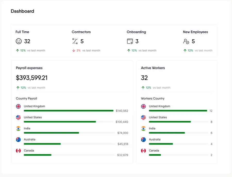Click the Onboarding window icon
The width and height of the screenshot is (232, 177).
pyautogui.click(x=130, y=41)
